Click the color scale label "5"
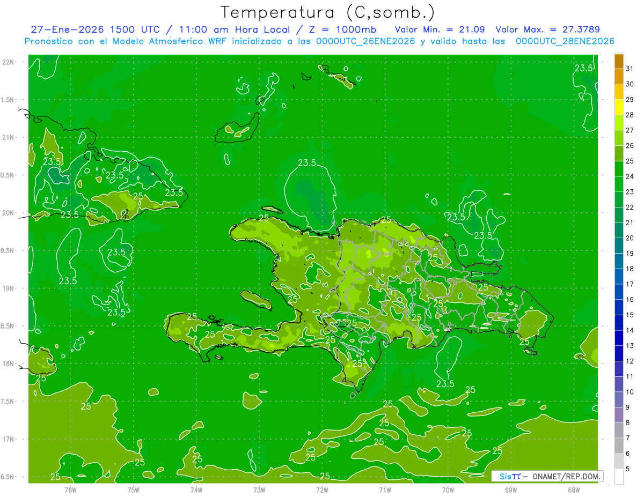Screen dimensions: 644x497 [627, 469]
